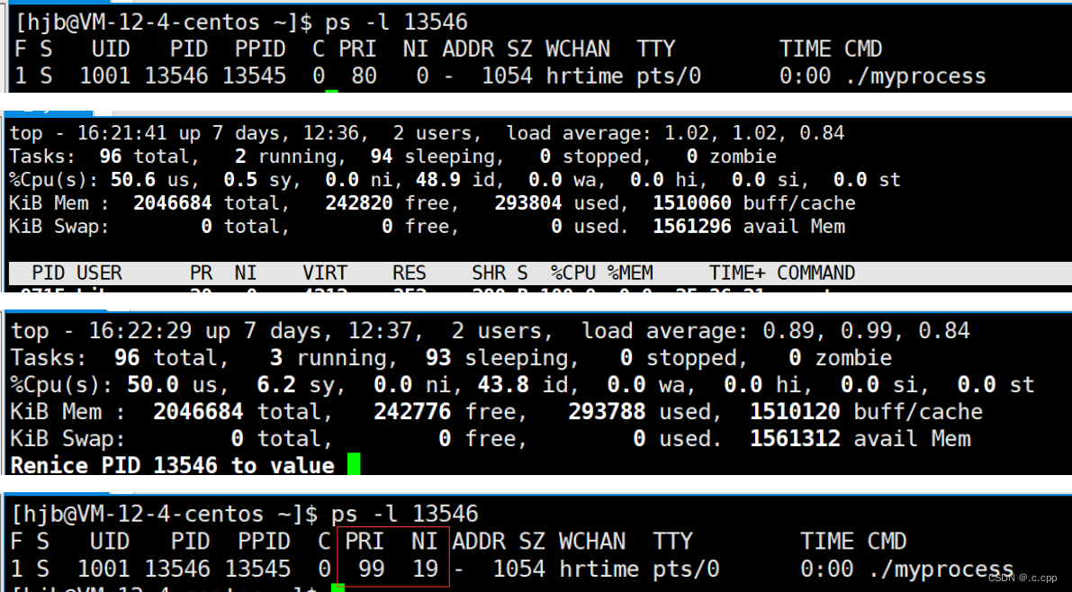Select hrtime in the row with PRI 80
Screen dimensions: 1072x592
pos(584,76)
